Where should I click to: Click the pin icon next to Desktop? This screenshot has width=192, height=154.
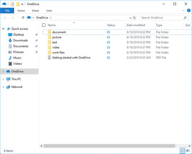click(36, 35)
